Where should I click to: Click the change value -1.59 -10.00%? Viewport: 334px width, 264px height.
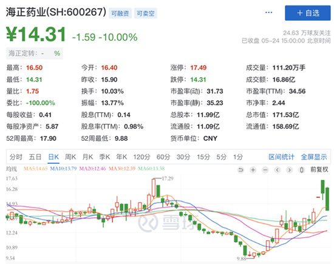pos(105,37)
